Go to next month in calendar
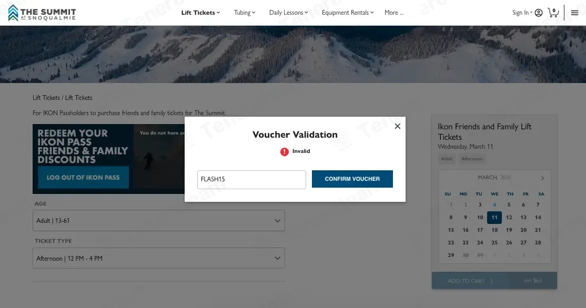The image size is (586, 308). pos(542,178)
